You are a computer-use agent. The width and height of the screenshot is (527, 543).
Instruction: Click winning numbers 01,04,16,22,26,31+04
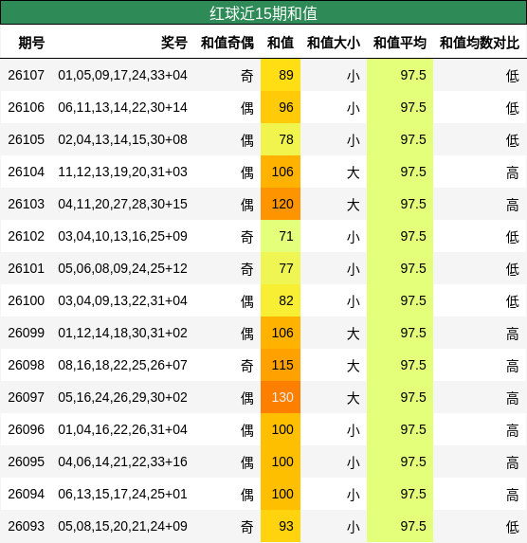(122, 429)
